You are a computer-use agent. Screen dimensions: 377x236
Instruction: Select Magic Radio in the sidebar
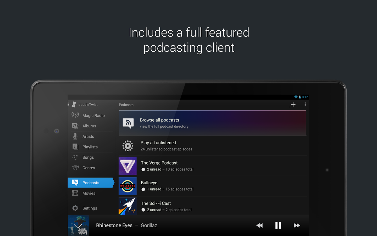[x=93, y=116]
